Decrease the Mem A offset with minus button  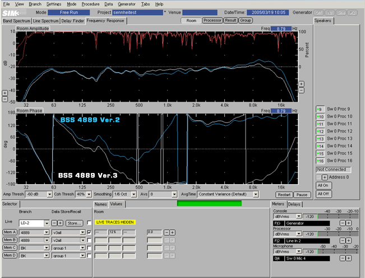[x=167, y=233]
